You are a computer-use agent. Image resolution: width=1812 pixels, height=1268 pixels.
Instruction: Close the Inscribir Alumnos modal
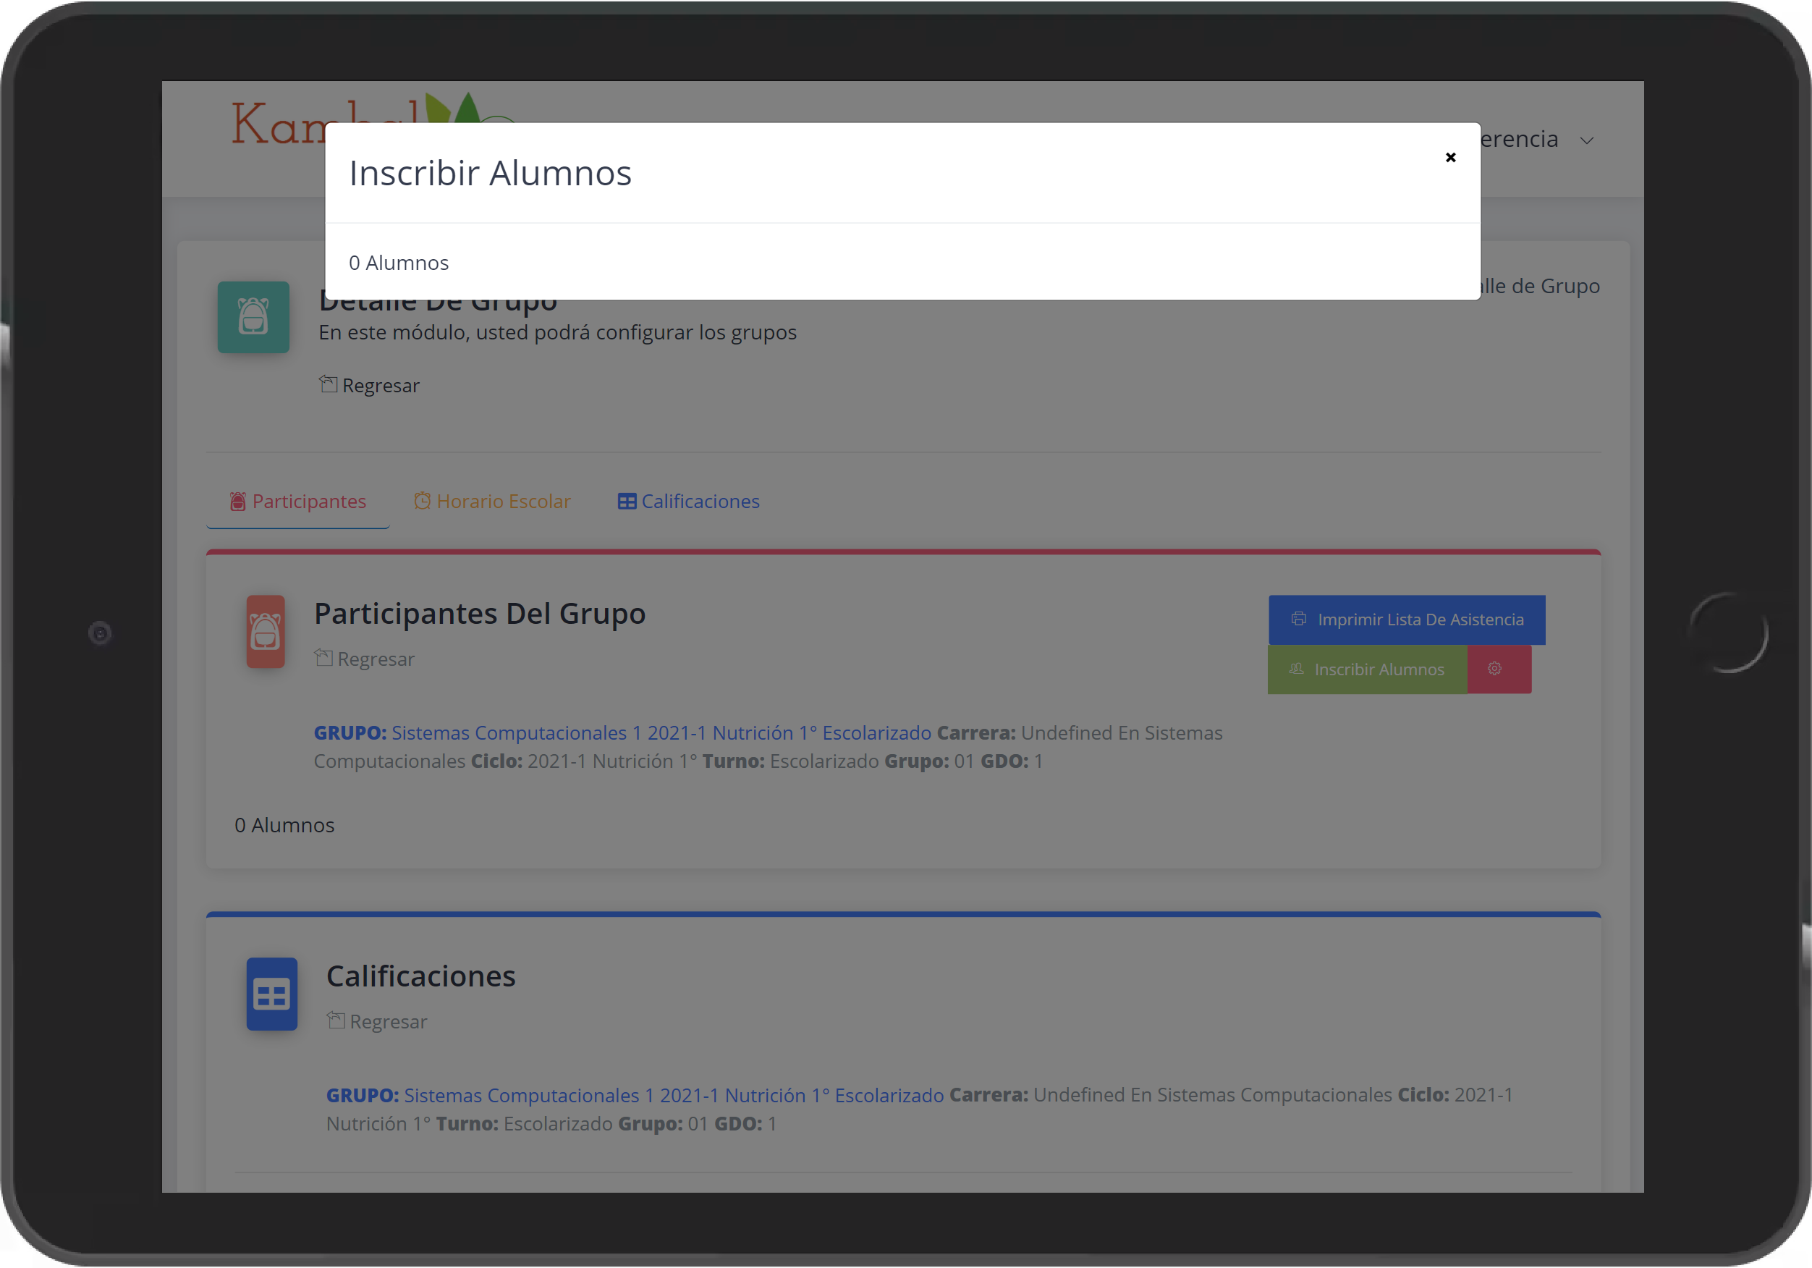click(1449, 157)
